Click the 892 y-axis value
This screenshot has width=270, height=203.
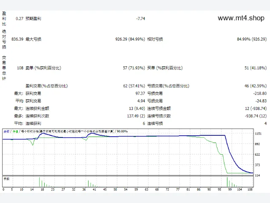coord(257,144)
